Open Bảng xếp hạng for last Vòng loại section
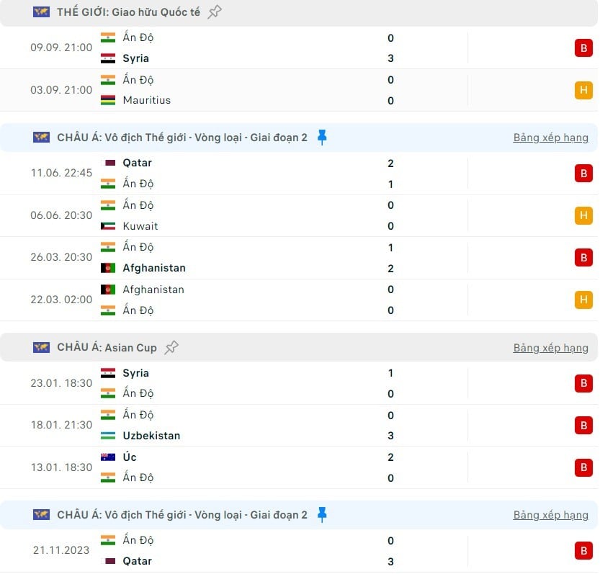 (550, 515)
